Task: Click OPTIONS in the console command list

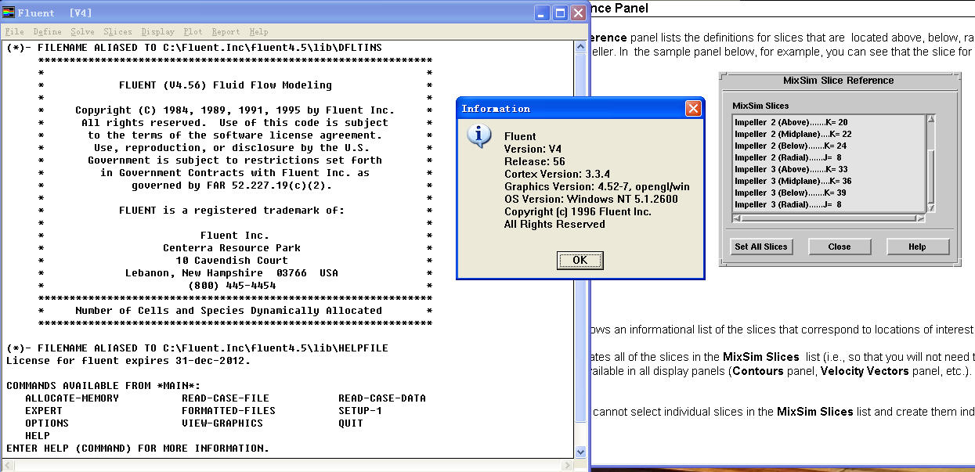Action: (x=47, y=423)
